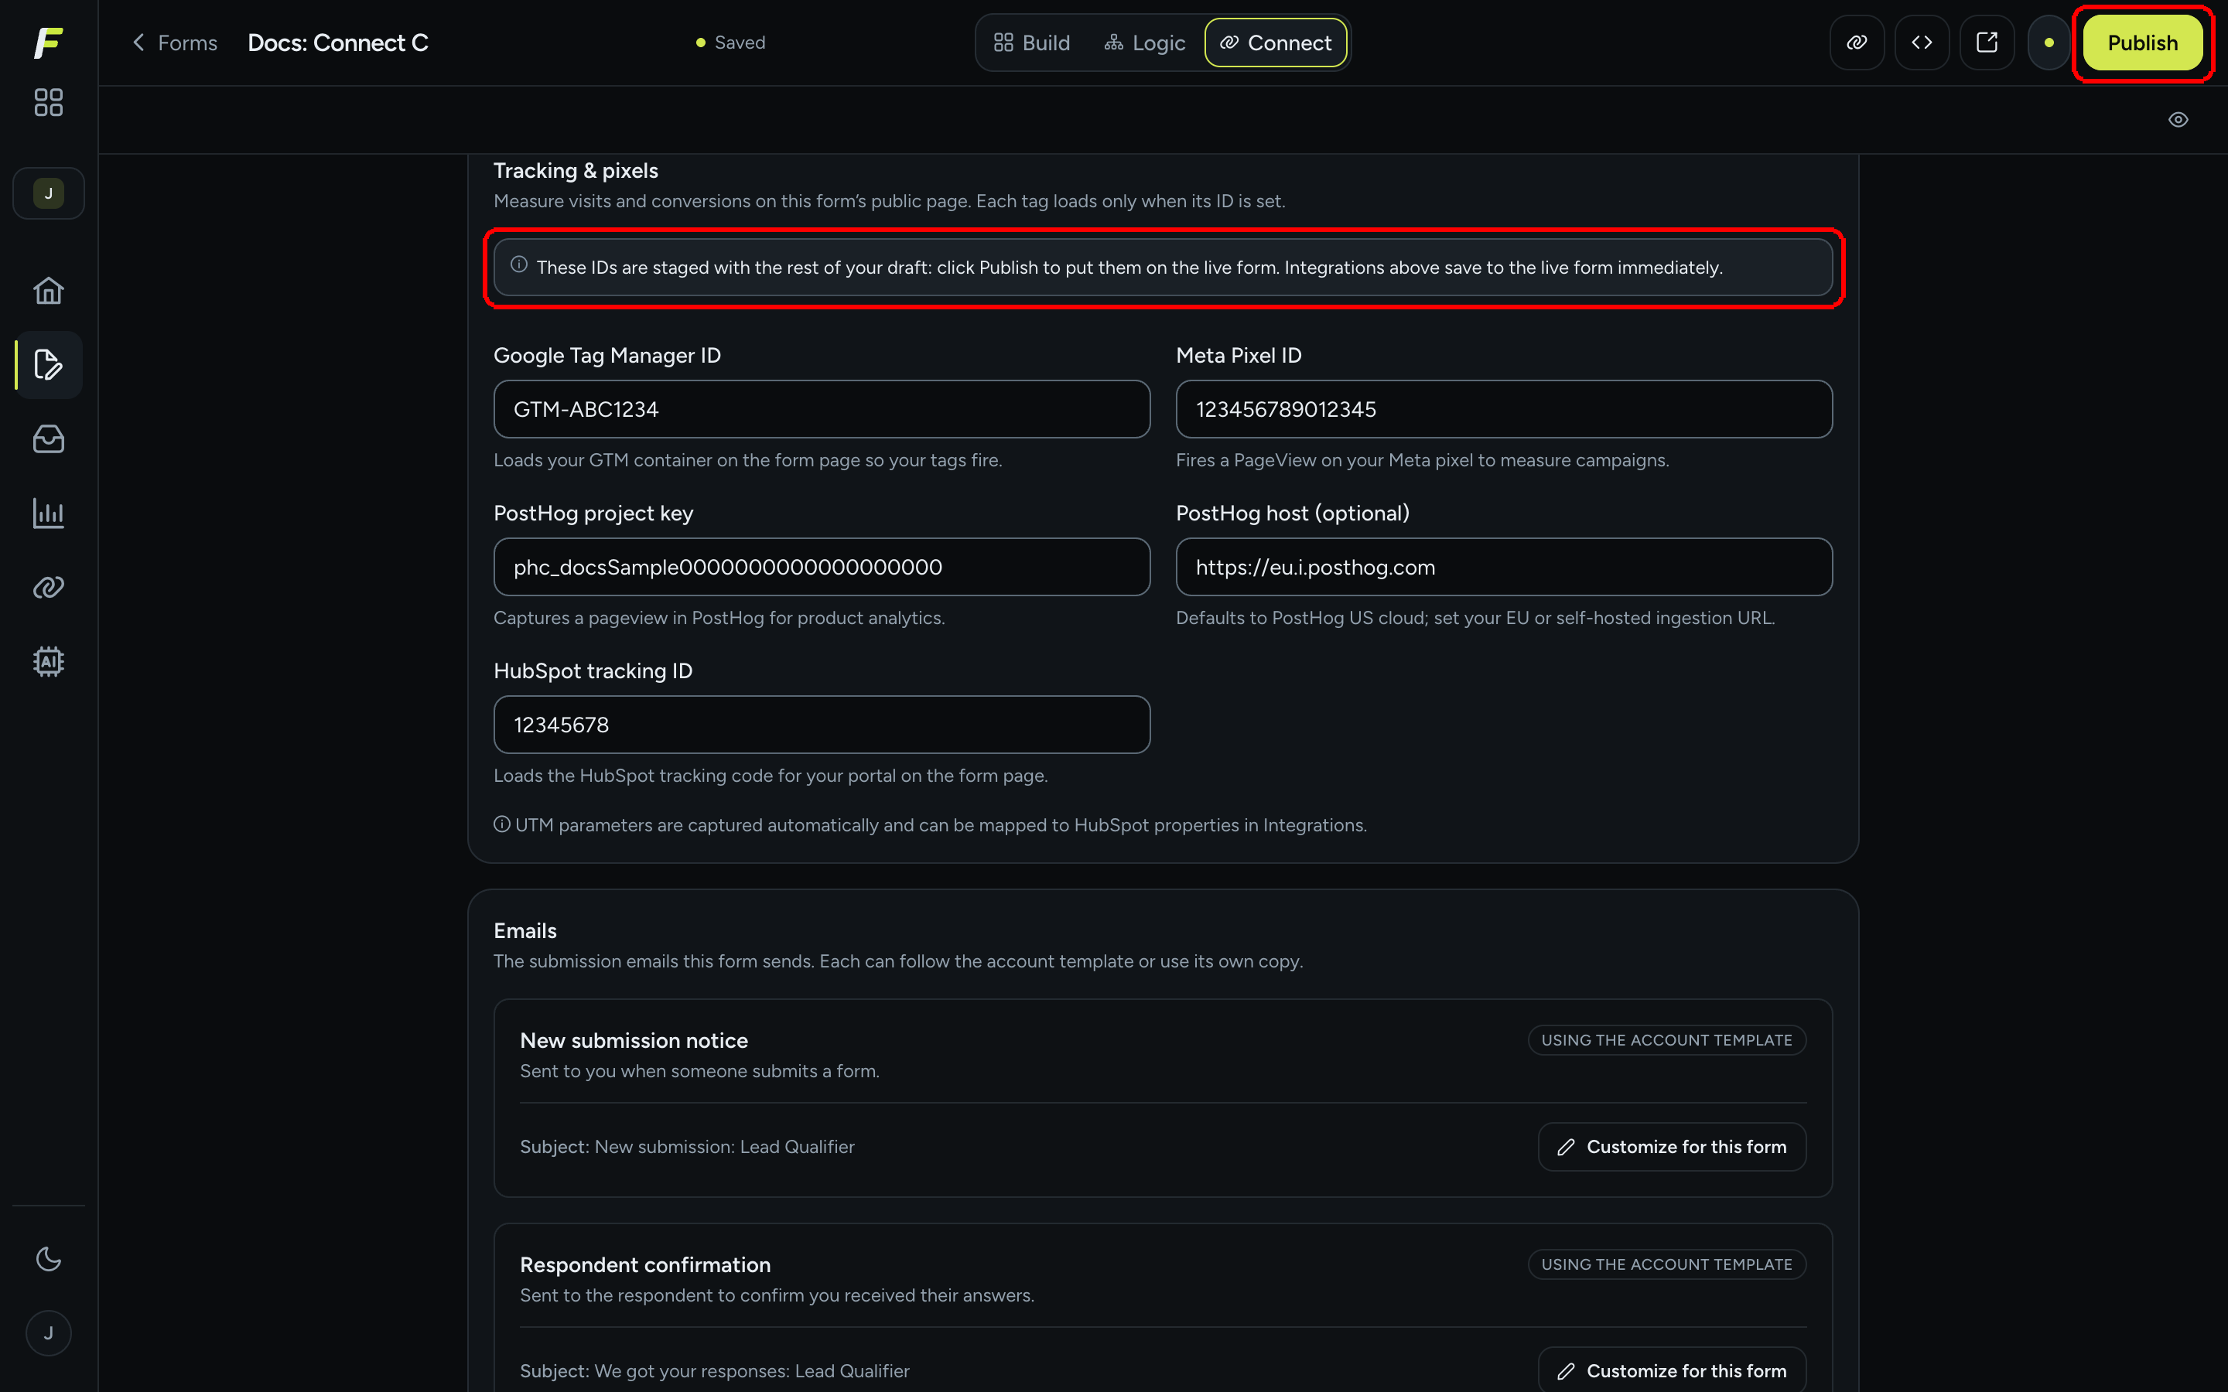
Task: Click the Respondent confirmation template badge
Action: (x=1666, y=1264)
